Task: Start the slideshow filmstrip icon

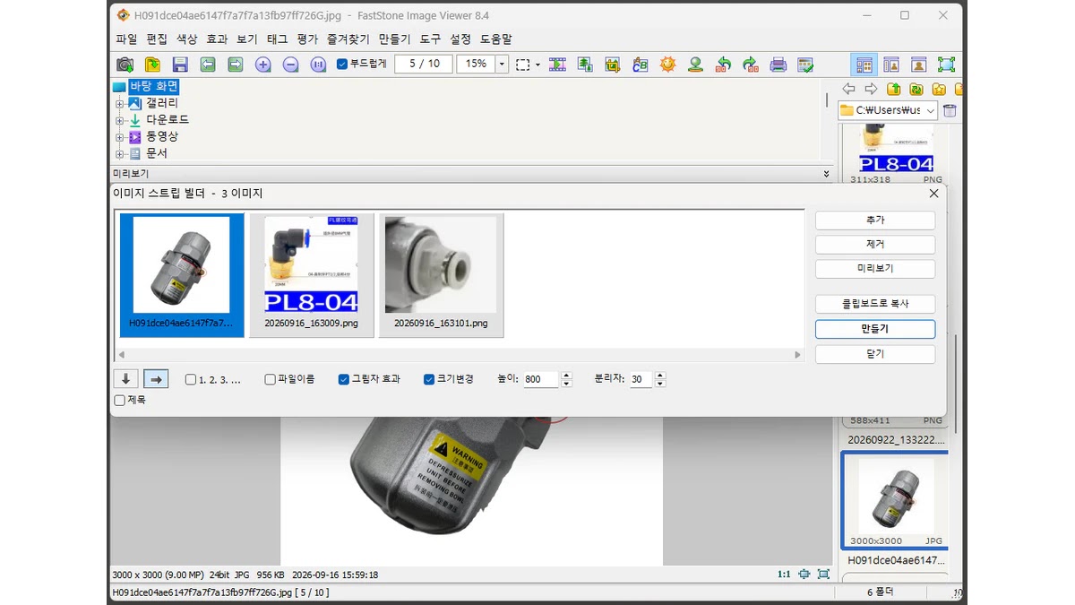Action: 557,65
